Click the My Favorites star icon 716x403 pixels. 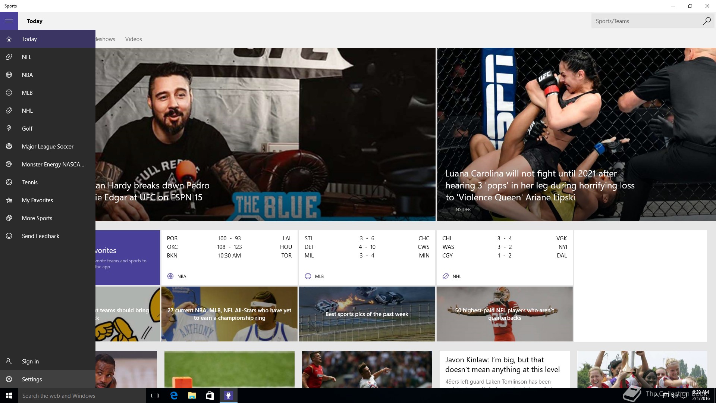(9, 200)
